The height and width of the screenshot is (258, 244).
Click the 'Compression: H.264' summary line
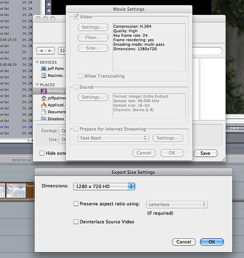coord(132,26)
